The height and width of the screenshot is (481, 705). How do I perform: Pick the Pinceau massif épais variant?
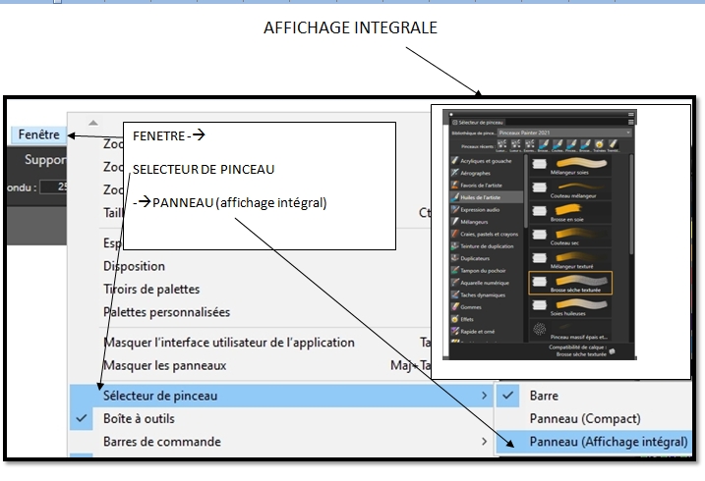tap(570, 330)
